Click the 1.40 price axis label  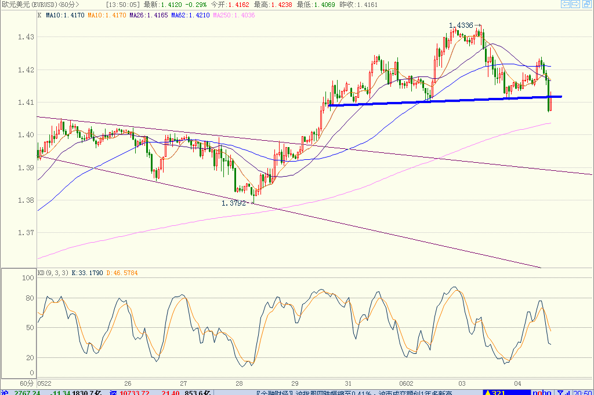26,135
